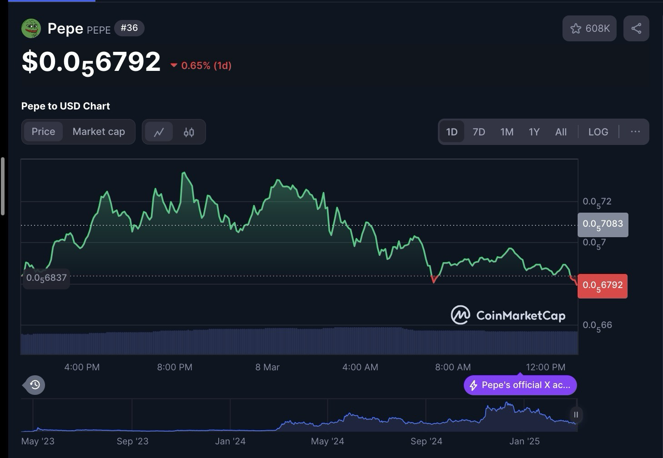Click the 0.0₅72 y-axis label
Screen dimensions: 663x458
pos(597,202)
